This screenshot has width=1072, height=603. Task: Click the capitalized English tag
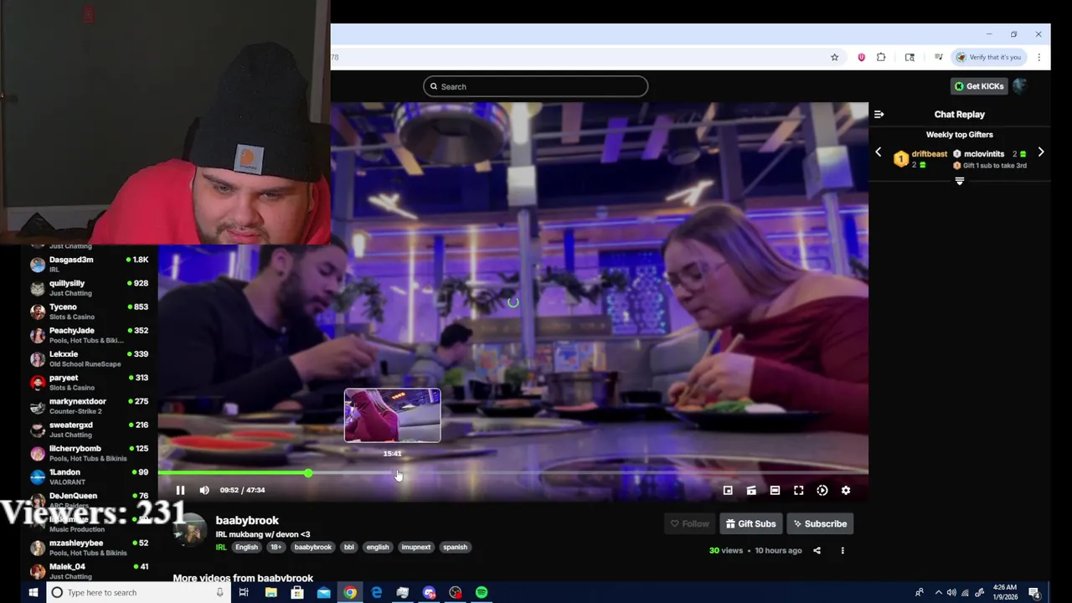coord(246,547)
